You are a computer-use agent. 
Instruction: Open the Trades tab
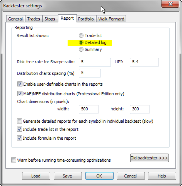(34, 19)
